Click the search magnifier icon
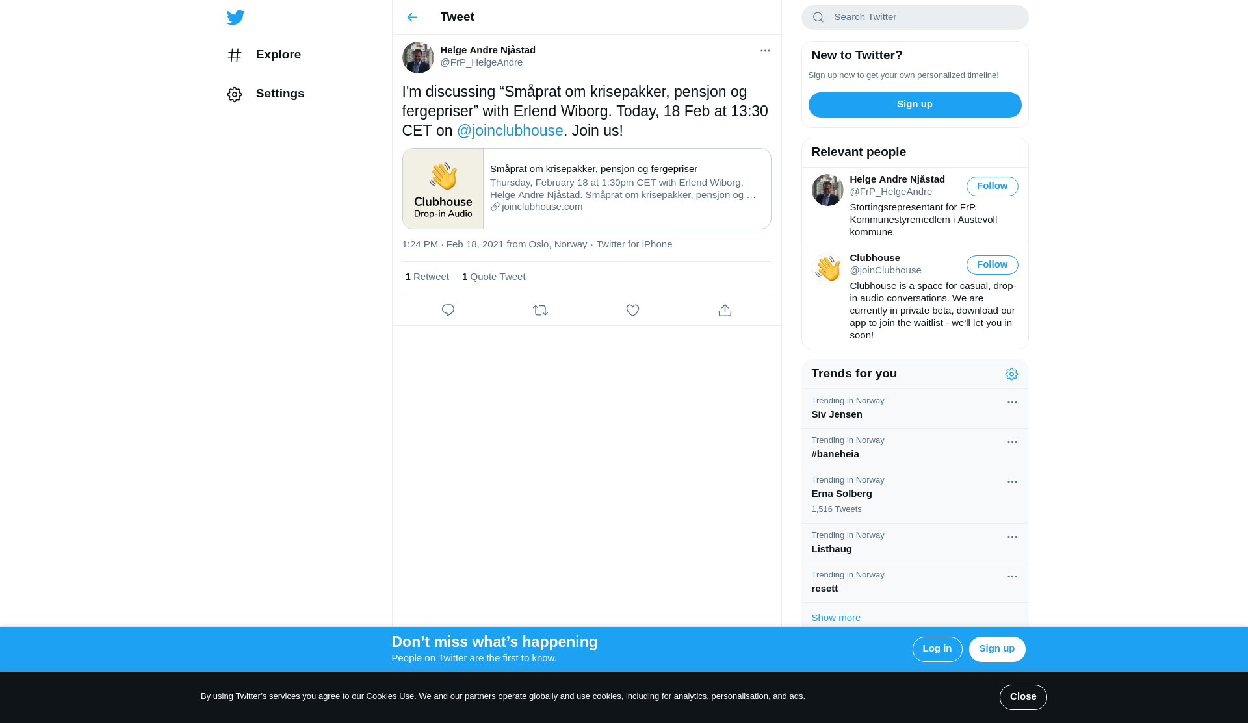 pyautogui.click(x=818, y=18)
